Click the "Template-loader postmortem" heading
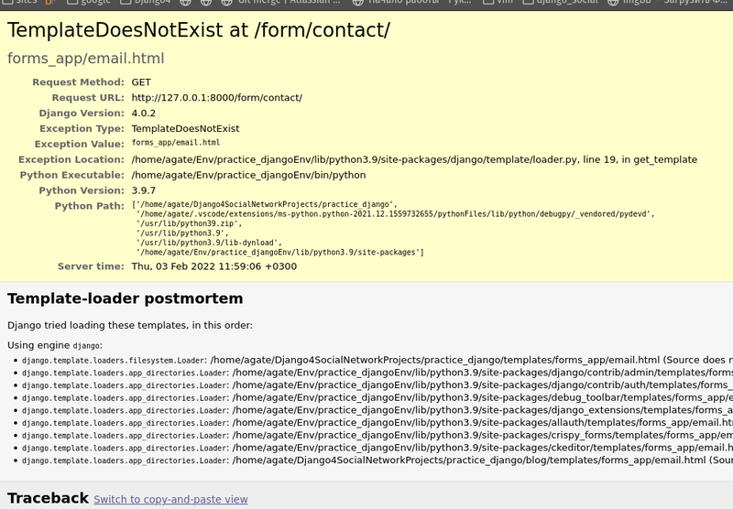The width and height of the screenshot is (733, 509). coord(126,298)
